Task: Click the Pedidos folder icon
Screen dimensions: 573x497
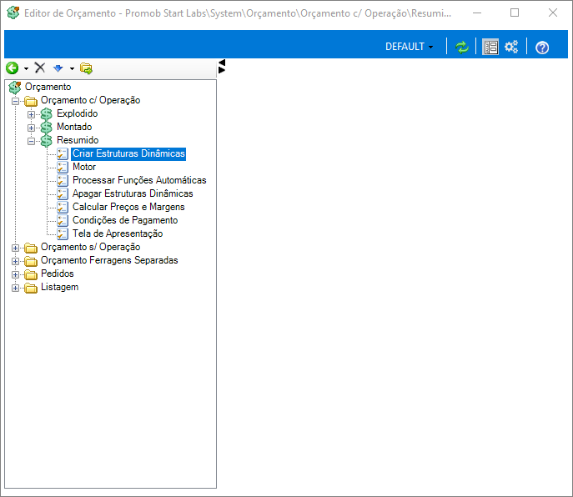Action: [31, 275]
